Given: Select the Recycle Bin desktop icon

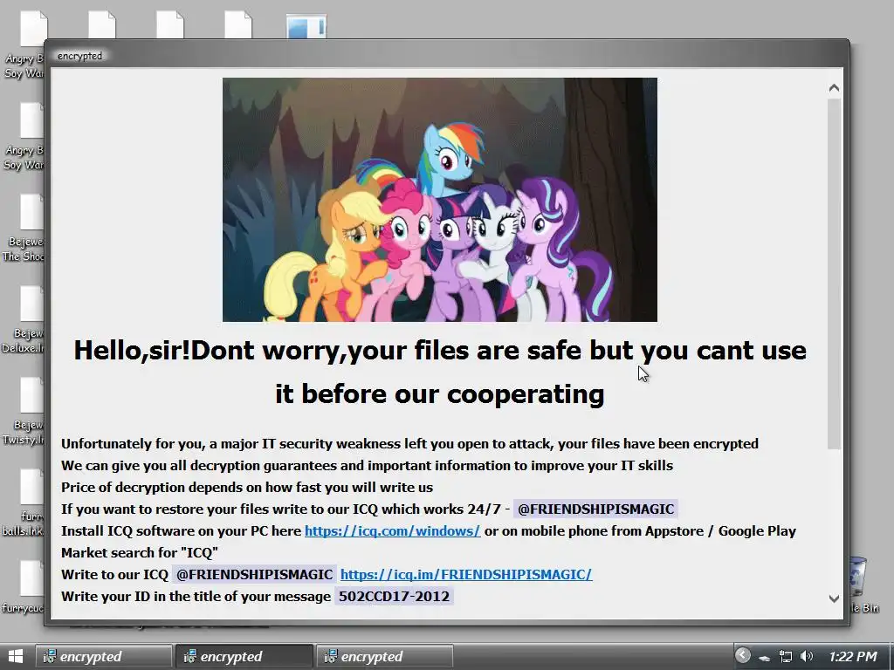Looking at the screenshot, I should point(863,585).
